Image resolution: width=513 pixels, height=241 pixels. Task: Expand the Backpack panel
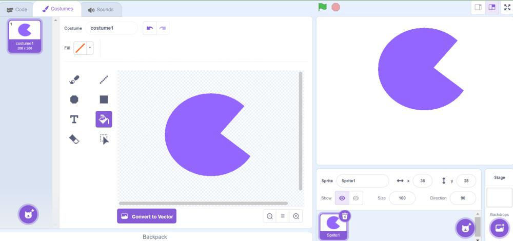(155, 237)
